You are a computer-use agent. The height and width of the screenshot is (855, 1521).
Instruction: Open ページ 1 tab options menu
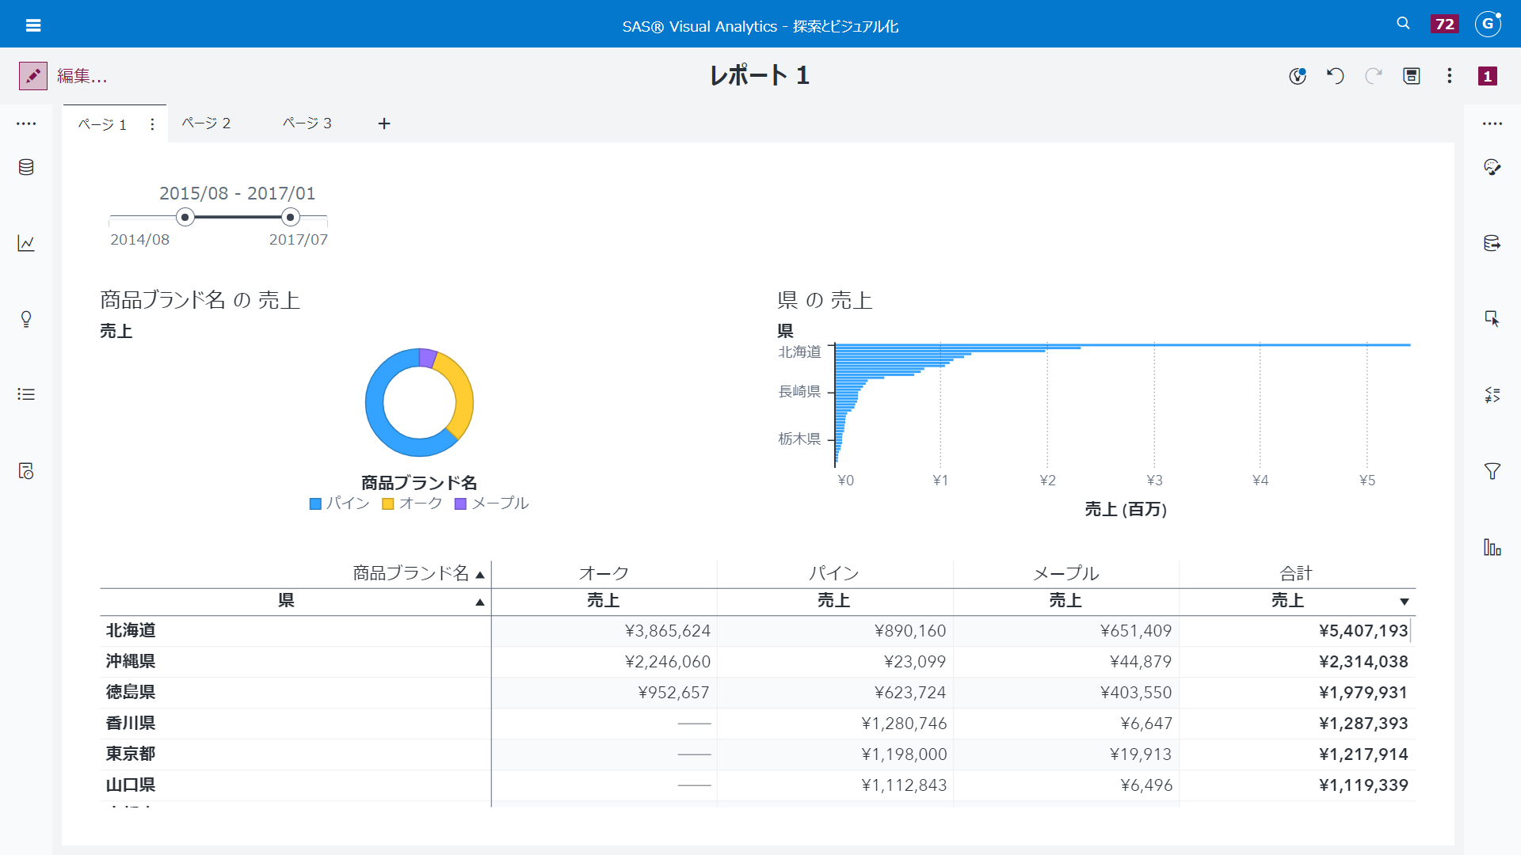pos(152,124)
